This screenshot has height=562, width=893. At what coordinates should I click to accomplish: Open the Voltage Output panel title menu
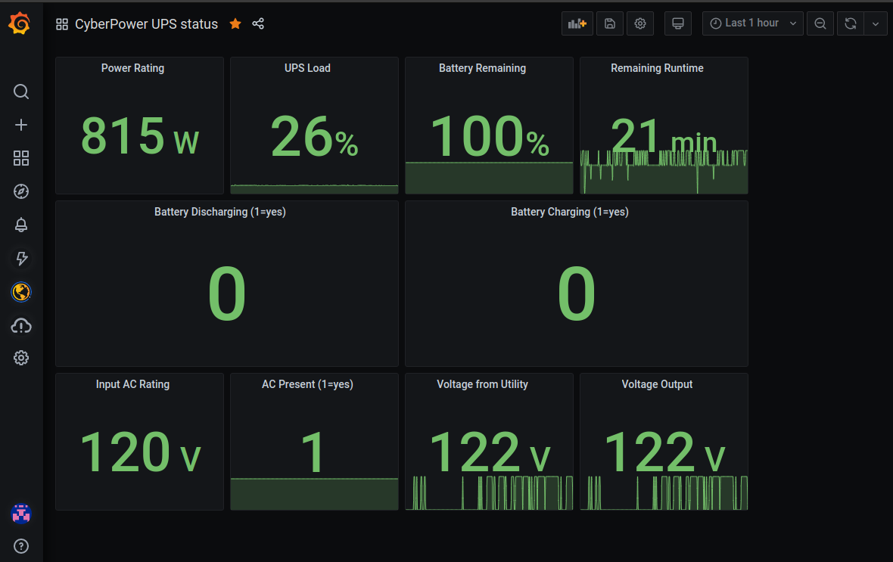(x=657, y=384)
